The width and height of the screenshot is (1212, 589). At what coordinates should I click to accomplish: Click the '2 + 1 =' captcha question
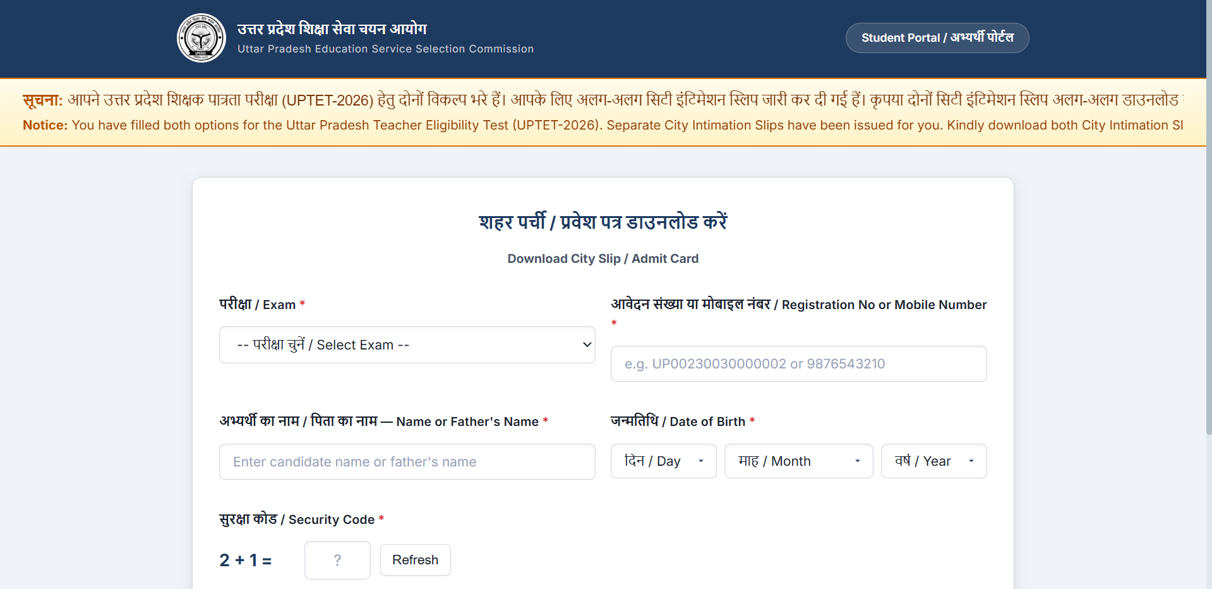click(246, 561)
